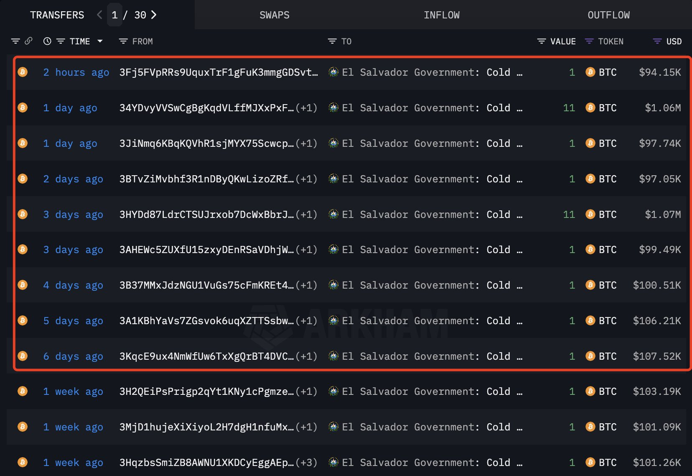Open El Salvador Government recipient on $99.49K row
The height and width of the screenshot is (476, 692).
point(432,250)
